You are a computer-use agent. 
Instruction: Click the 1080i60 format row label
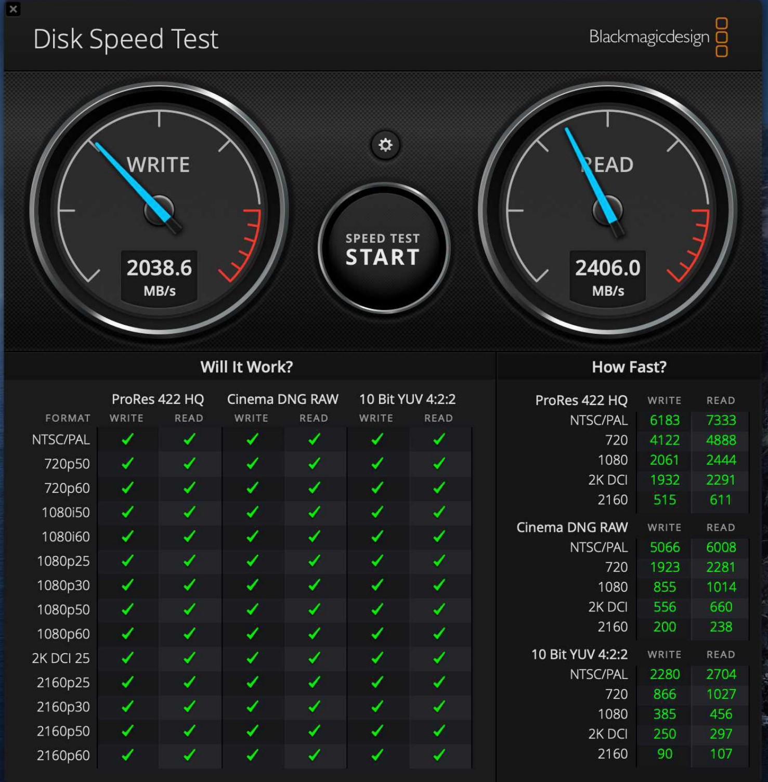coord(66,537)
